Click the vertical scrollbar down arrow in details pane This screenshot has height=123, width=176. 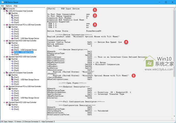(x=174, y=116)
